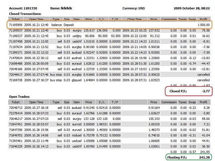Click close price 0.90038
Image resolution: width=215 pixels, height=161 pixels.
(154, 47)
